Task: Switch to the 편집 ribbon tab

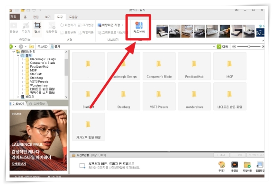Action: click(36, 17)
